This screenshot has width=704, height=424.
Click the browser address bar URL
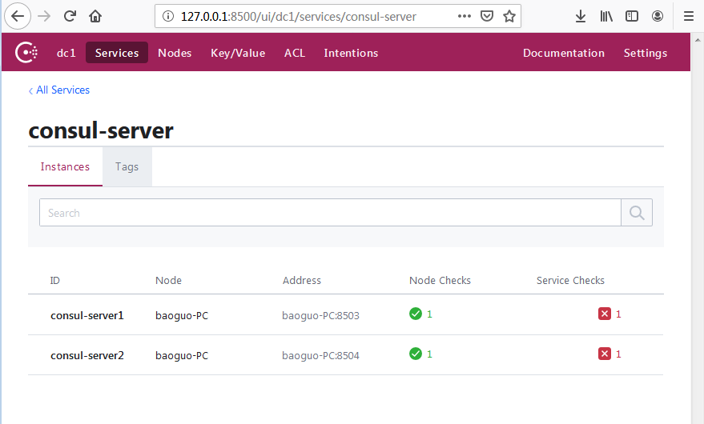(x=299, y=17)
